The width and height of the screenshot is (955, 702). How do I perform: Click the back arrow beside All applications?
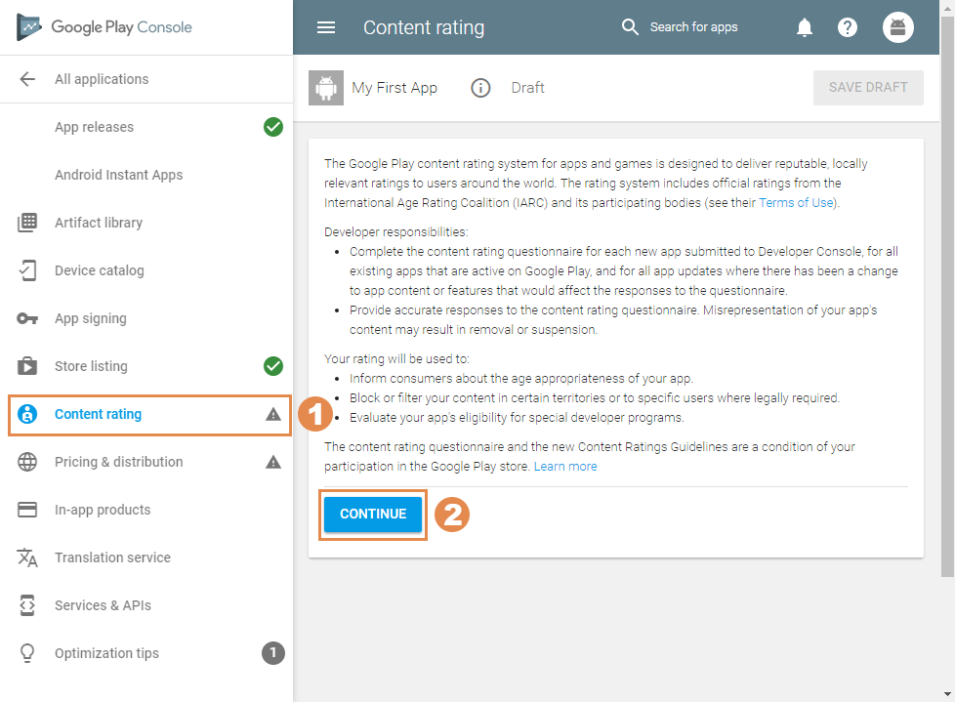[27, 79]
